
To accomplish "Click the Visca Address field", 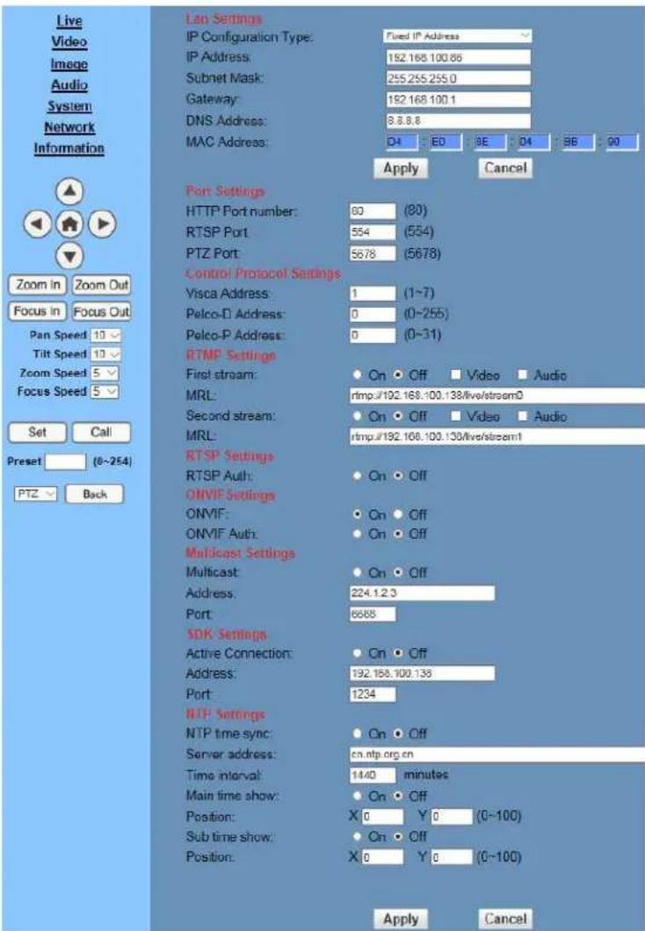I will coord(373,294).
